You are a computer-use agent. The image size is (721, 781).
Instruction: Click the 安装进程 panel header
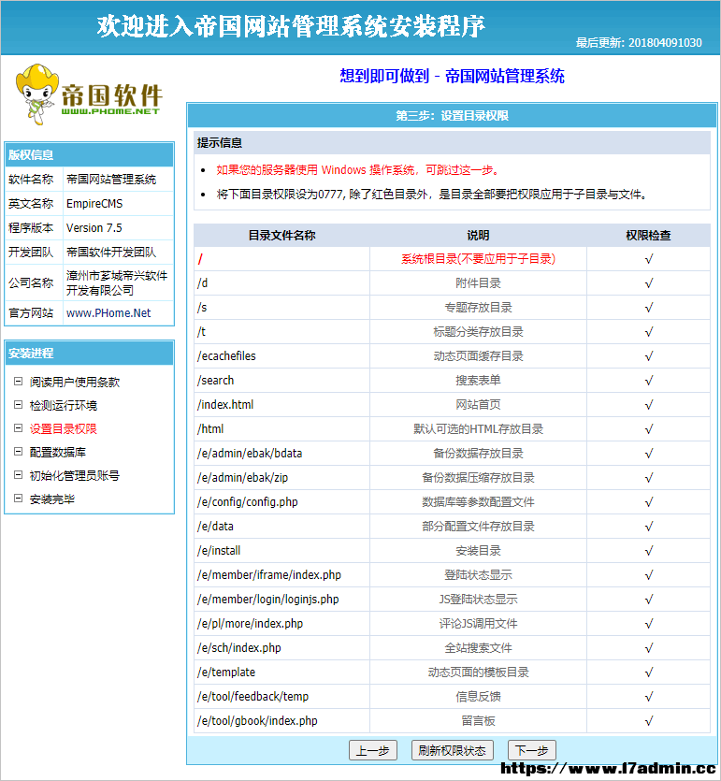tap(89, 354)
